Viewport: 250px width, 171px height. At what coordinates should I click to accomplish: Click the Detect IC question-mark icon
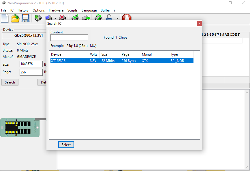pos(98,18)
